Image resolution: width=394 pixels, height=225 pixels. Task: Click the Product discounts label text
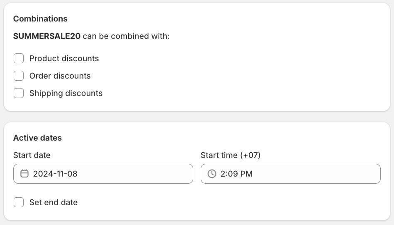[64, 58]
